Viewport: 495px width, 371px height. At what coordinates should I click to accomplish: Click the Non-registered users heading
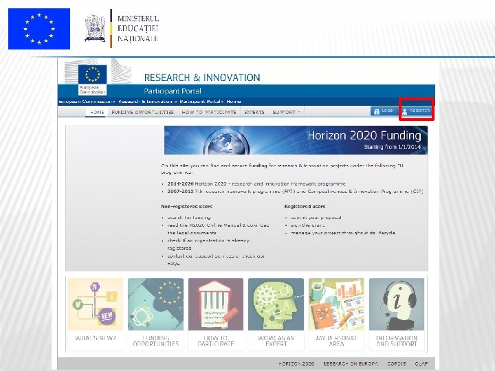coord(186,207)
